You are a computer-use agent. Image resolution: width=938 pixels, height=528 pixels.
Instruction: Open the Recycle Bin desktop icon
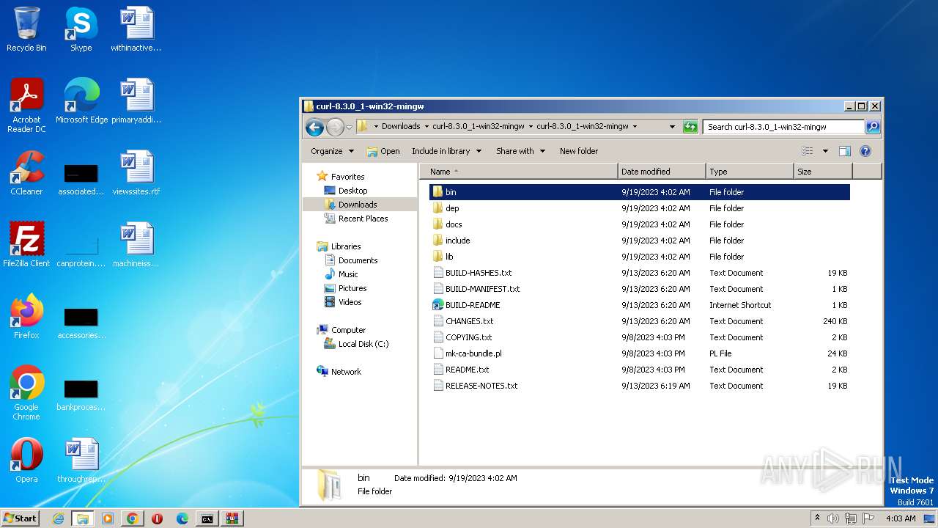[x=26, y=29]
